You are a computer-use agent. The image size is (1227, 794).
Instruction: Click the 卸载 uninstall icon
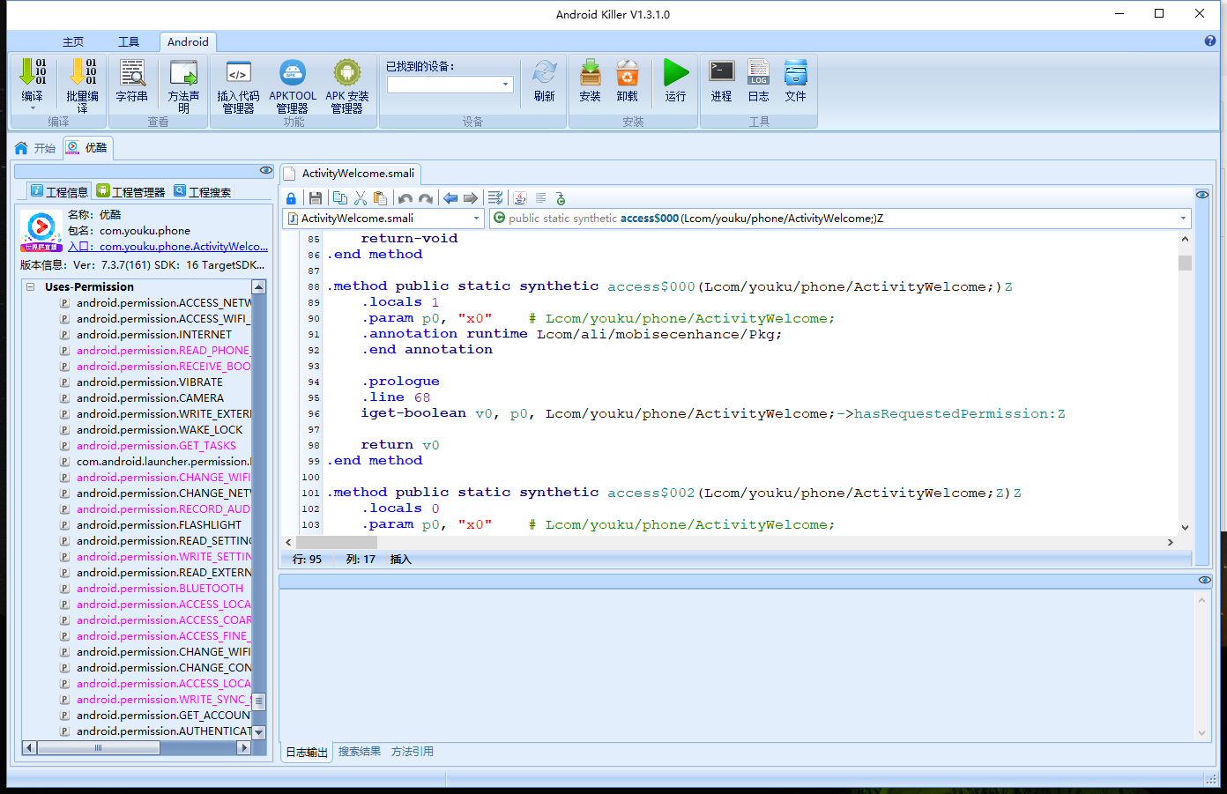(x=628, y=73)
